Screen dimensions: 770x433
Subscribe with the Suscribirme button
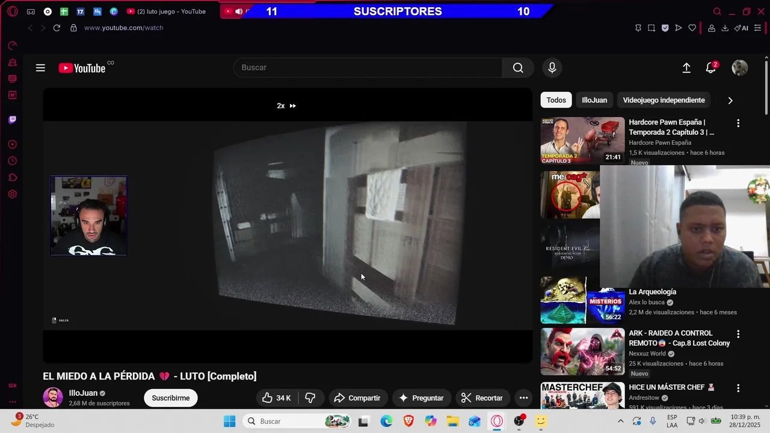point(170,398)
